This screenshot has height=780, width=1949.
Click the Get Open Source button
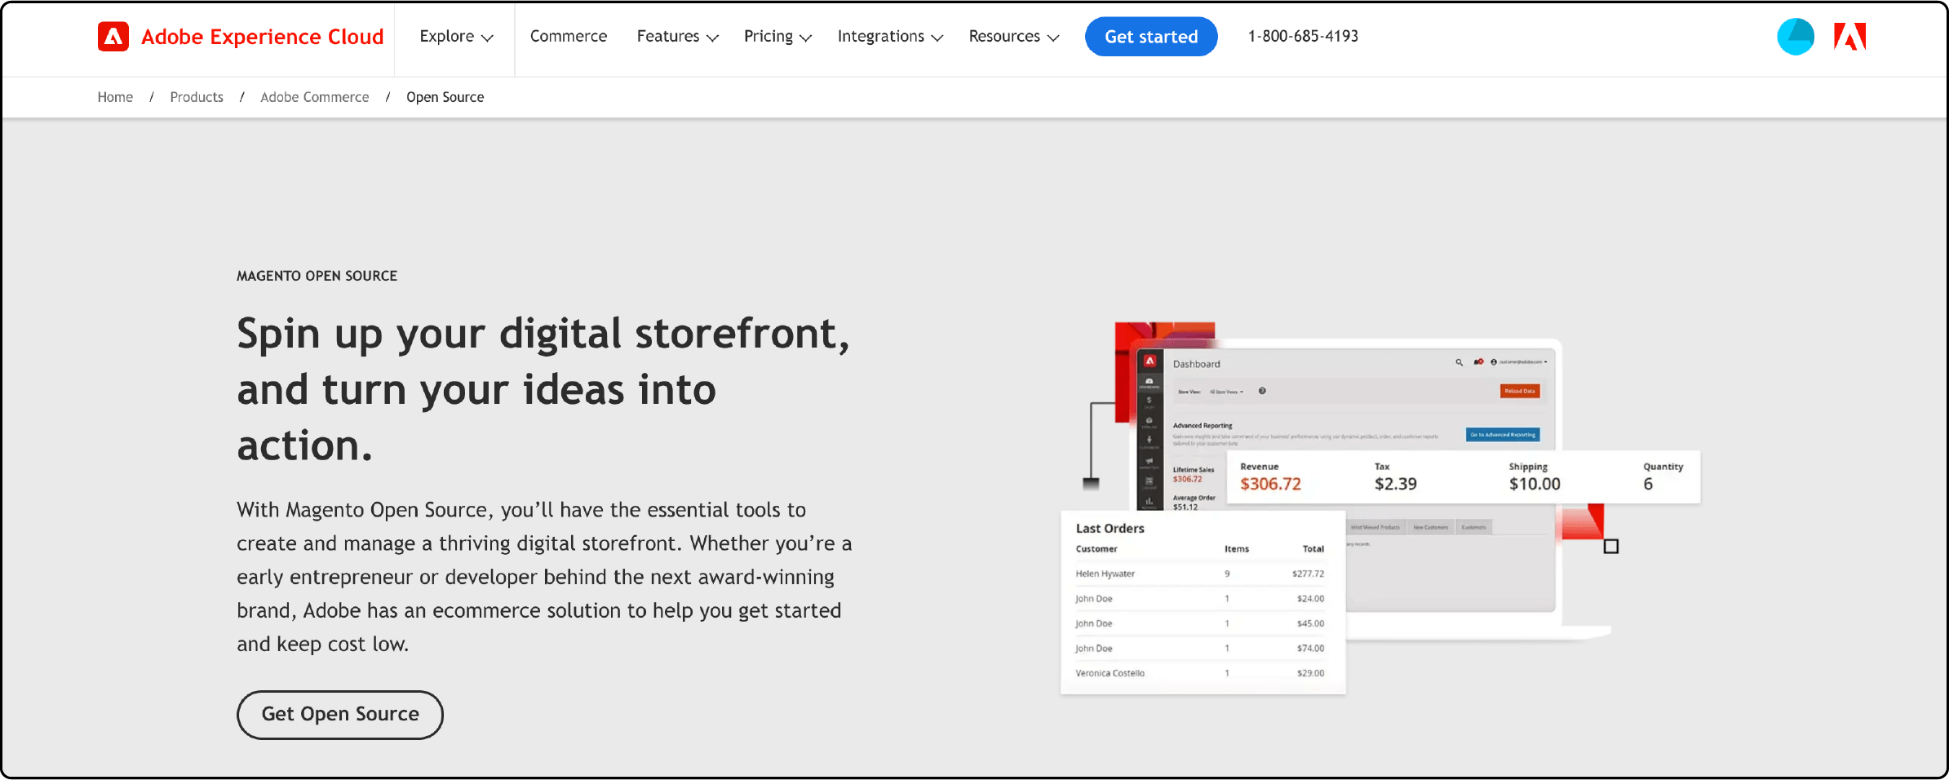[340, 715]
